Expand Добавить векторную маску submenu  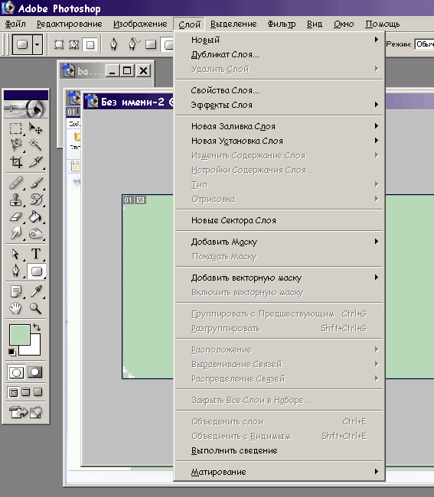tap(279, 278)
